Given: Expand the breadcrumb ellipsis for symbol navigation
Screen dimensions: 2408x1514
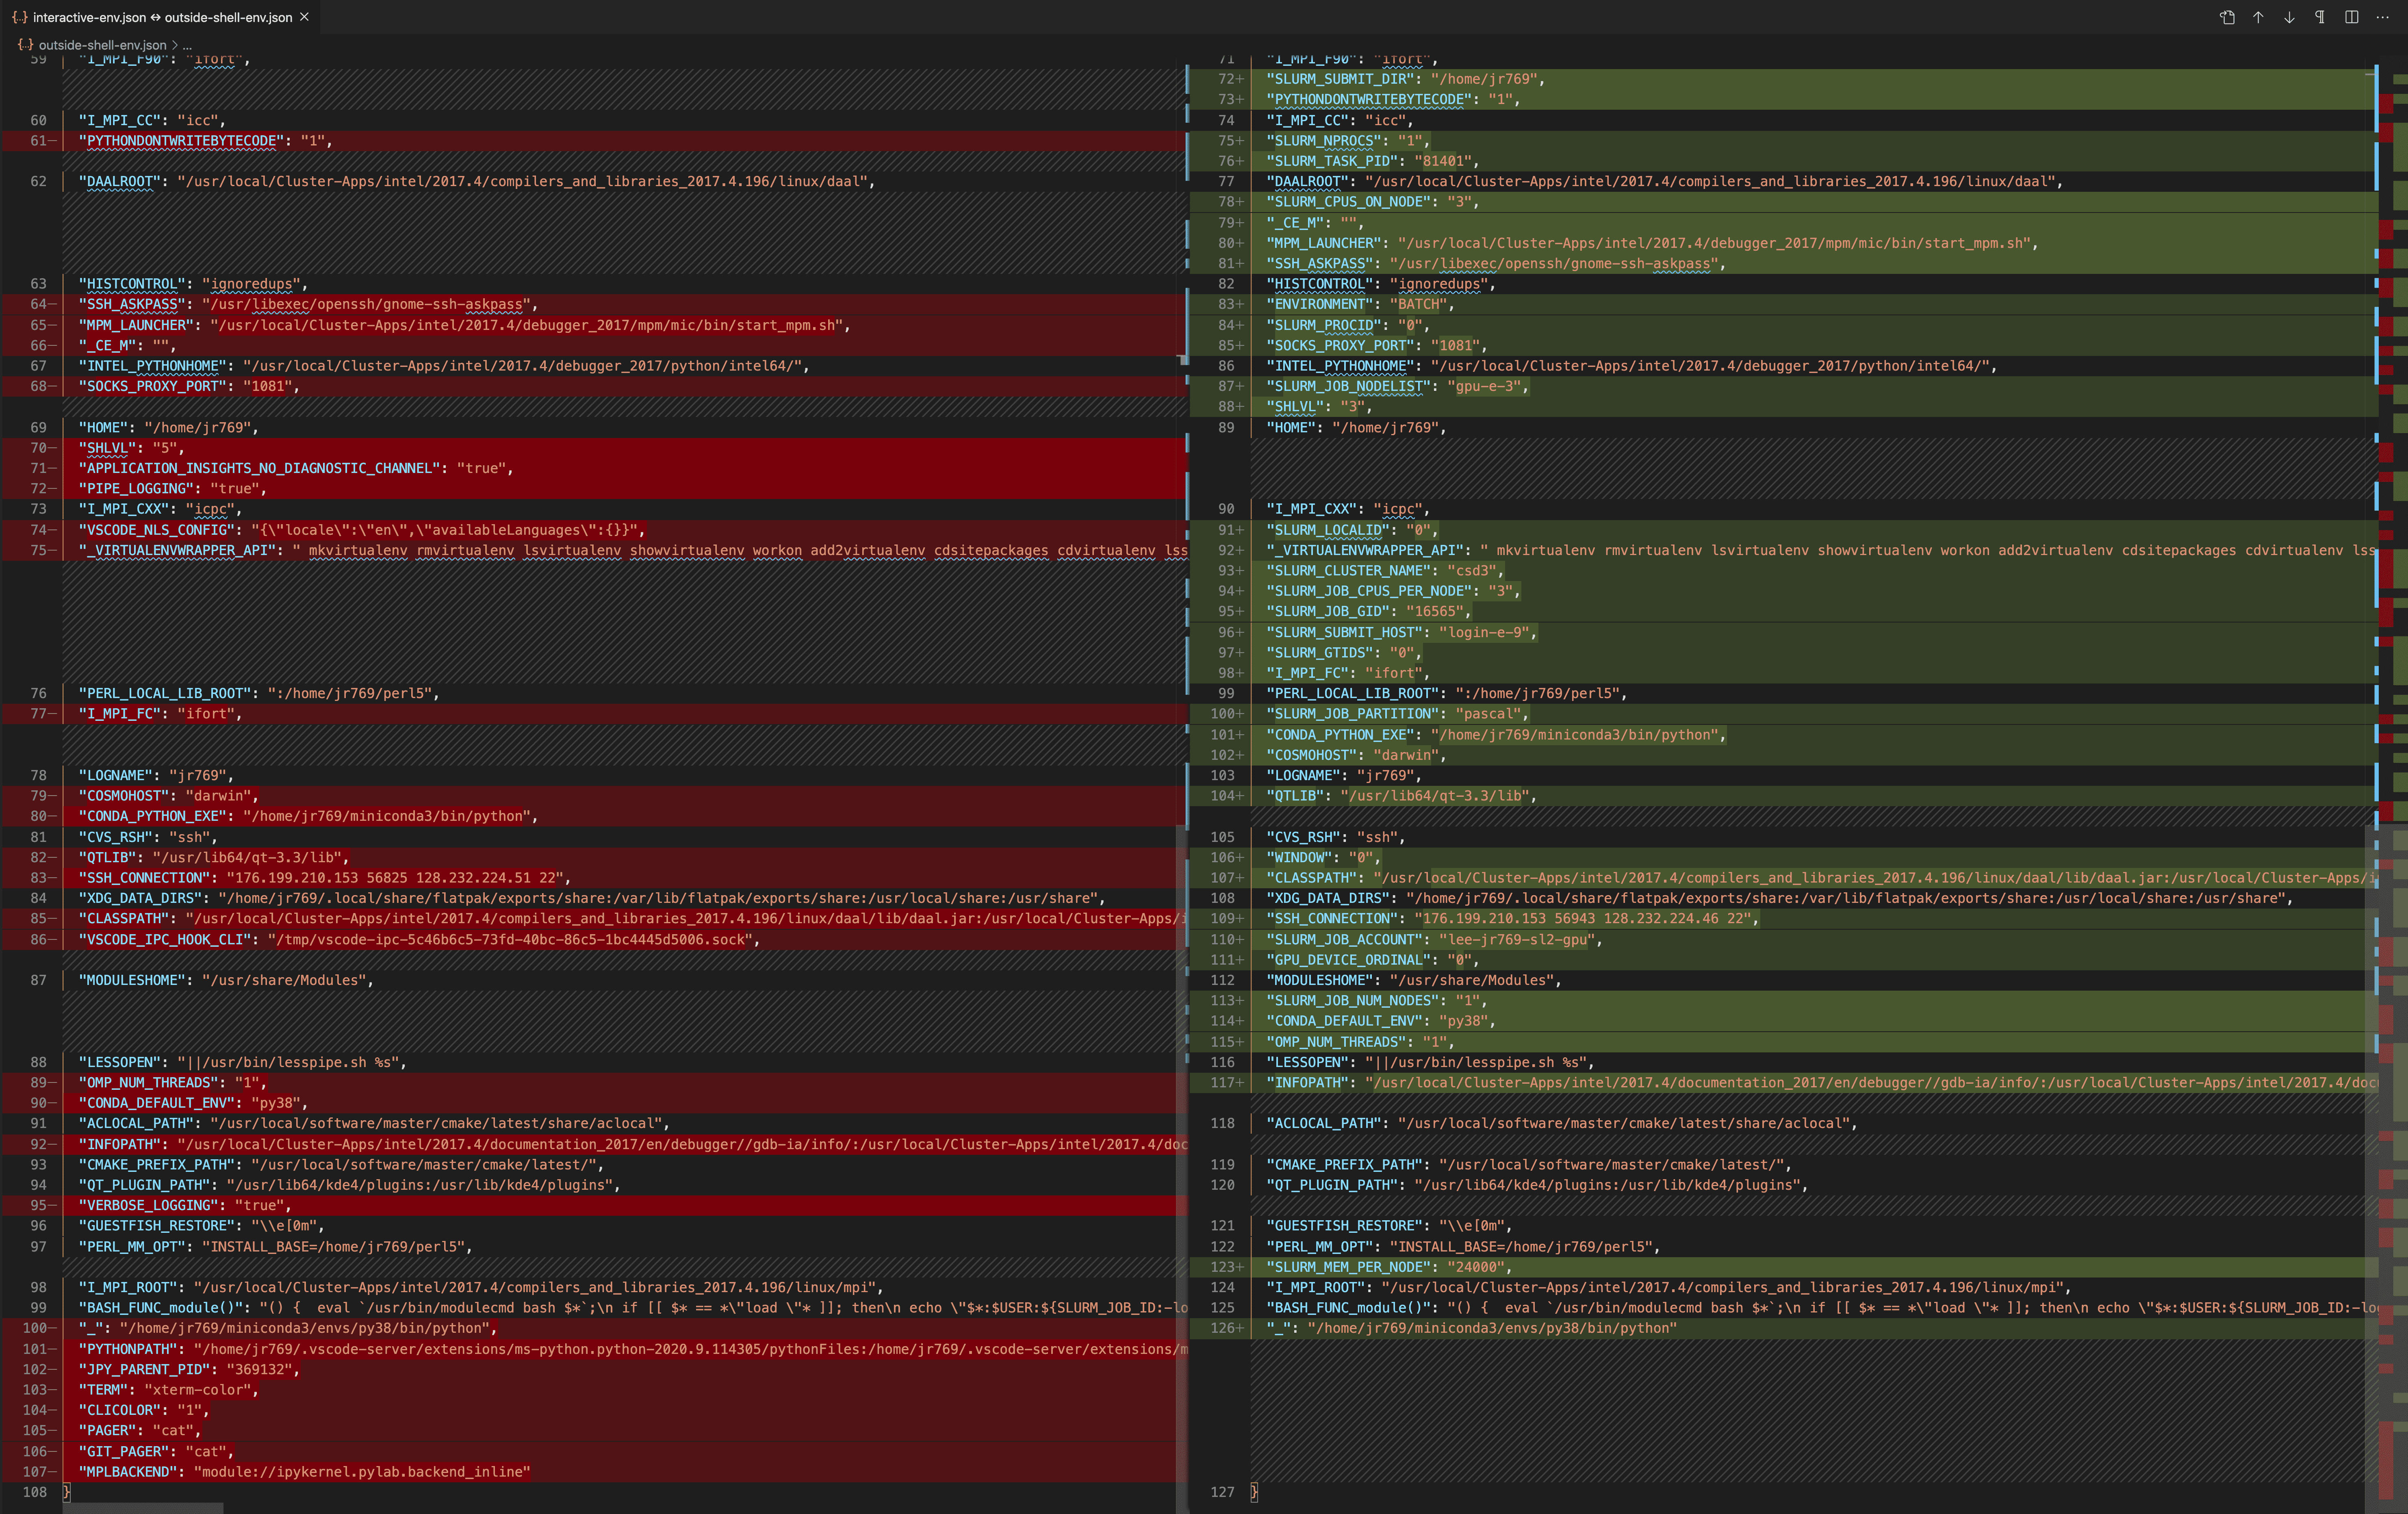Looking at the screenshot, I should pos(186,45).
